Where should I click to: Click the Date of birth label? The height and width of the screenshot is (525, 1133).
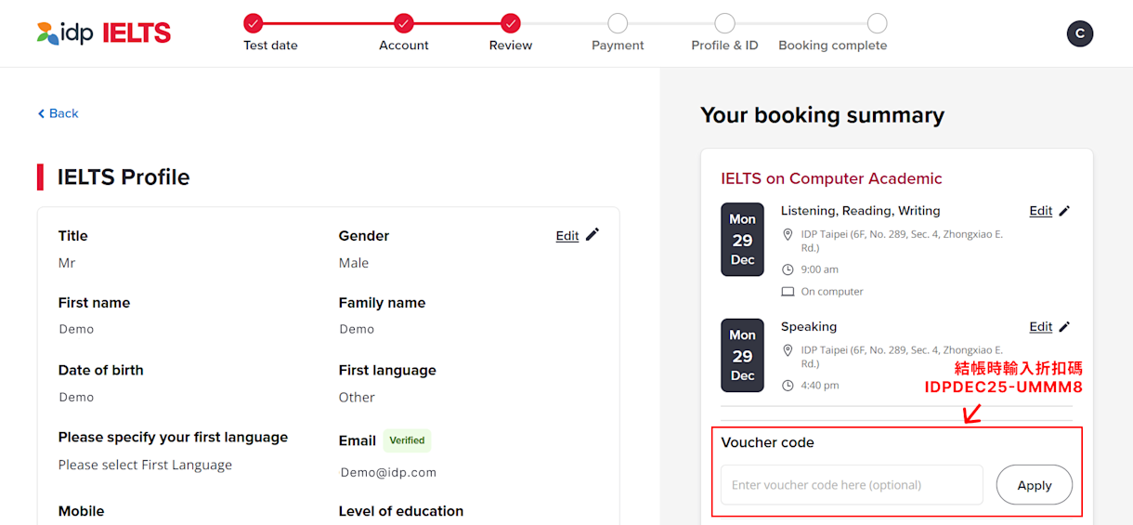tap(101, 370)
